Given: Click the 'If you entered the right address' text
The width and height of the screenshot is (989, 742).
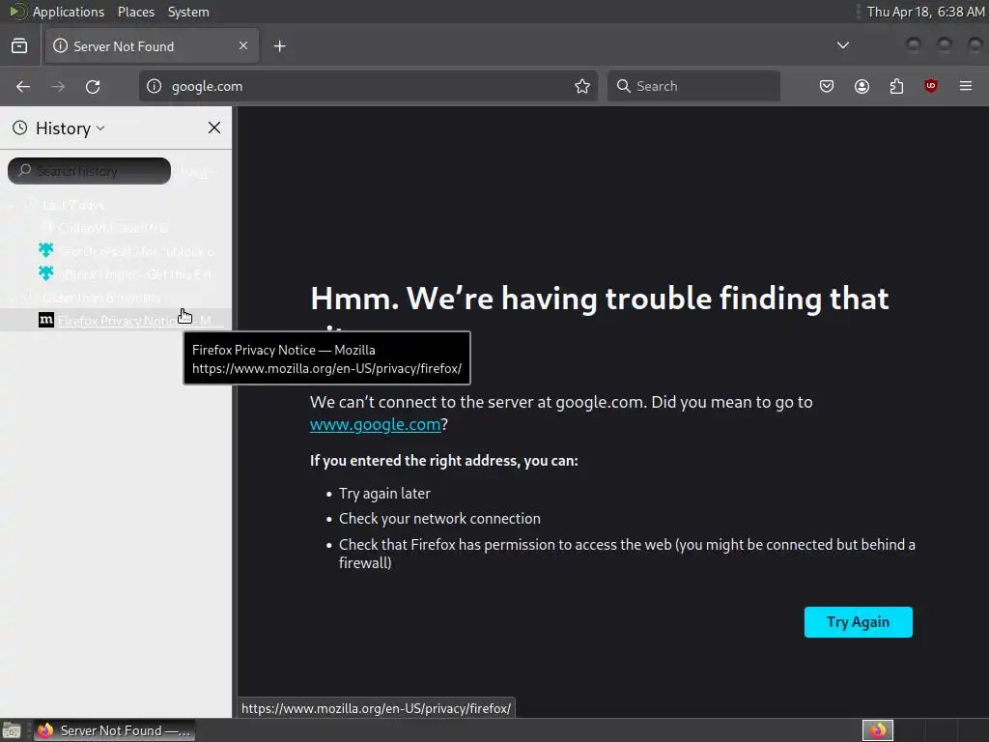Looking at the screenshot, I should coord(444,461).
